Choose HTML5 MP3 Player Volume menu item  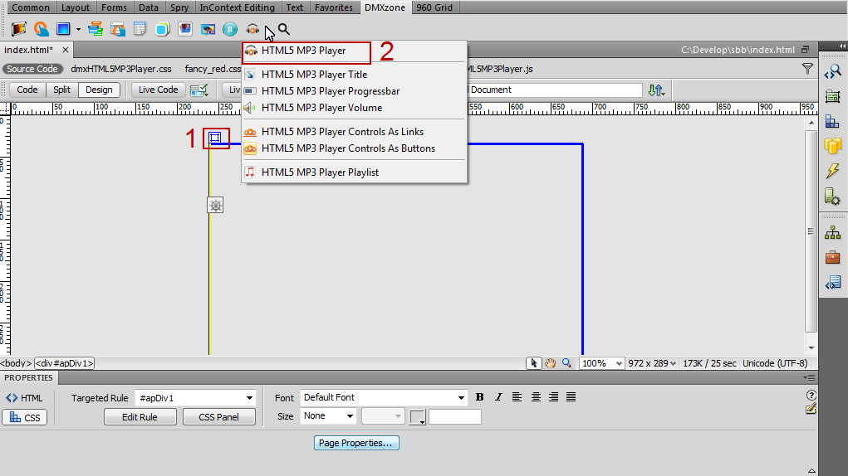355,108
